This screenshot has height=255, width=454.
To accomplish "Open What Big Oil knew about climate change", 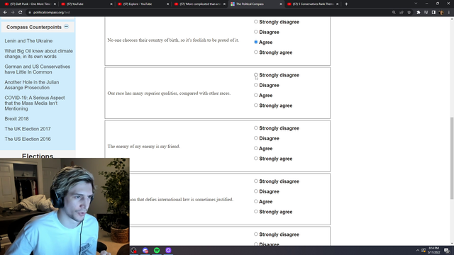I will [39, 54].
